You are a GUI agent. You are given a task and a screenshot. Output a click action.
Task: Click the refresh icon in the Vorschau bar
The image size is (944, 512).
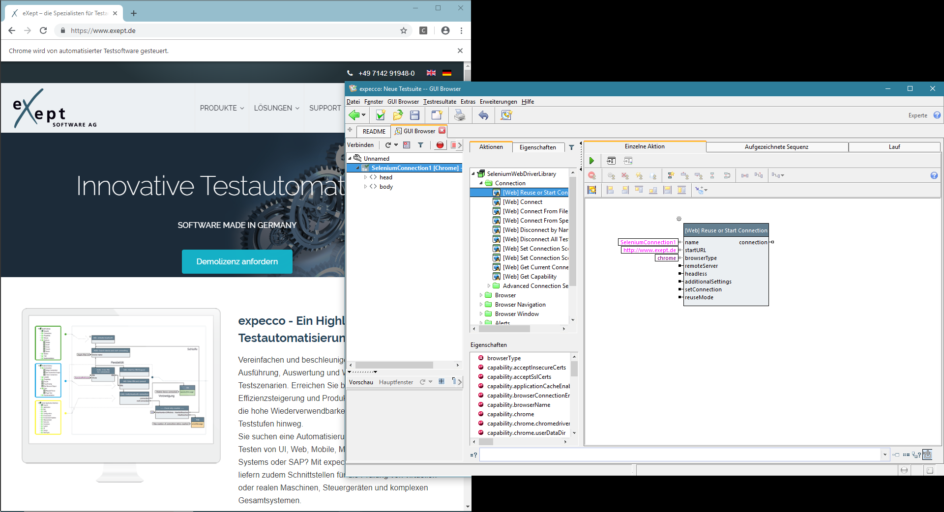(x=422, y=382)
